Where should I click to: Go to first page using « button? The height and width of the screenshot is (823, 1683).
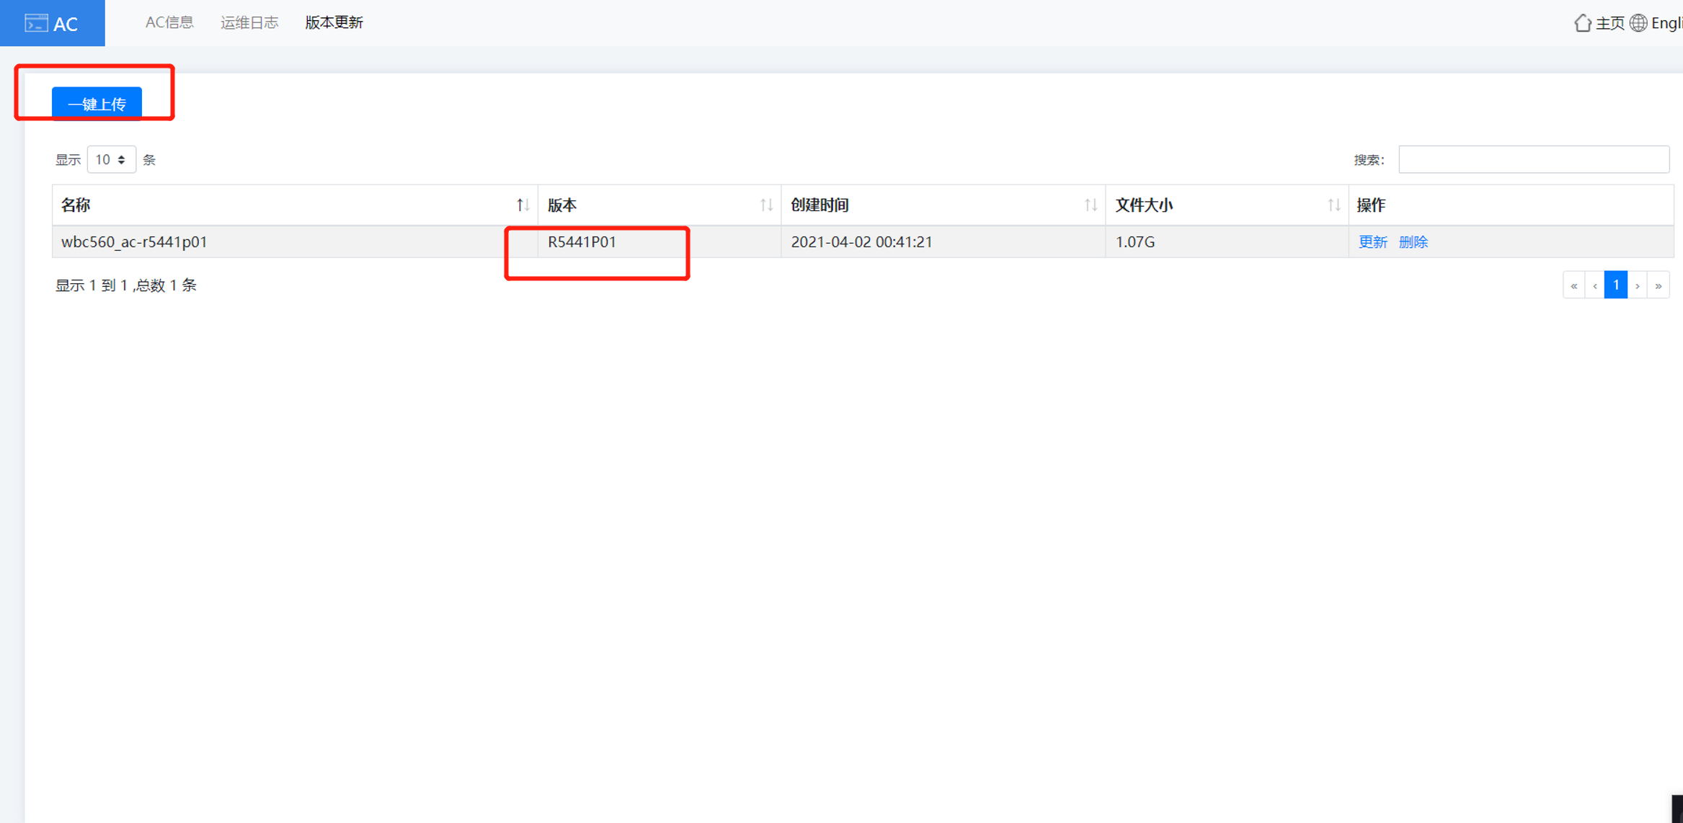1573,285
